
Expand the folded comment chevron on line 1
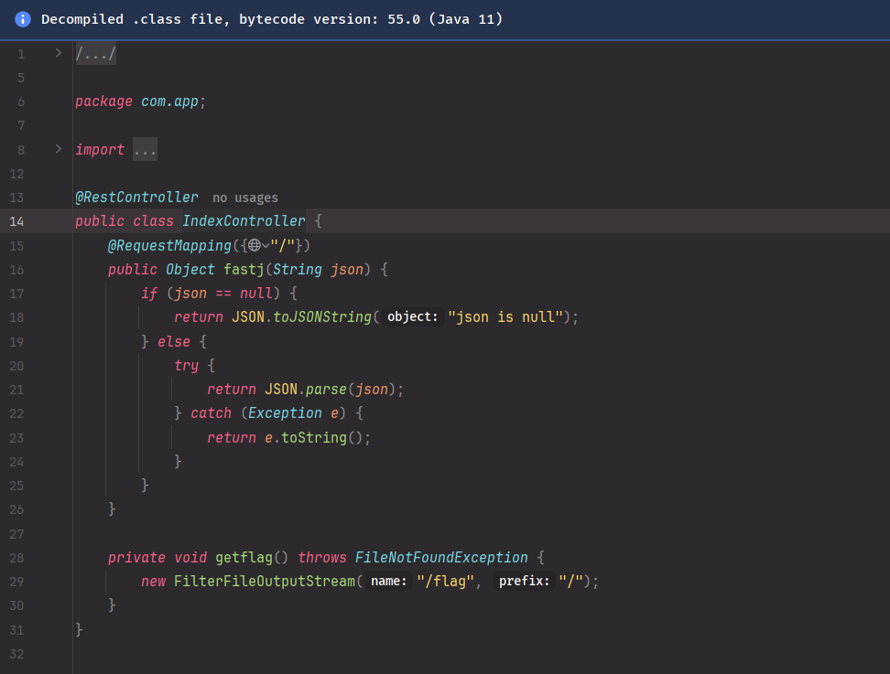(59, 53)
